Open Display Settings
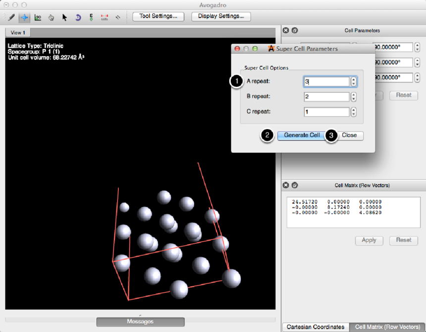426x332 pixels. pos(221,16)
